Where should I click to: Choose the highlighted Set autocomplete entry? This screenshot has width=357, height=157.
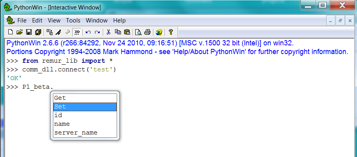tap(85, 107)
